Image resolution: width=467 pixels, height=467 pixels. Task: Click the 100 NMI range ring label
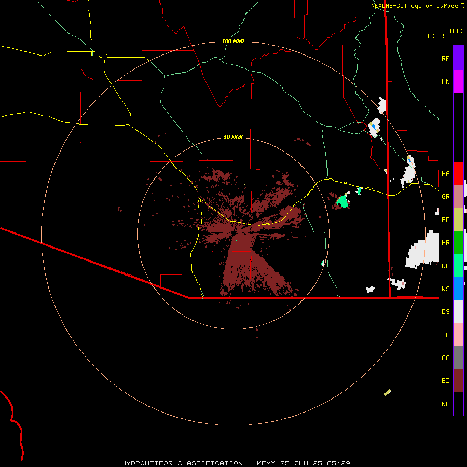pyautogui.click(x=233, y=41)
